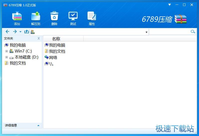This screenshot has height=136, width=199.
Task: Close the 6789压缩 window
Action: 192,5
